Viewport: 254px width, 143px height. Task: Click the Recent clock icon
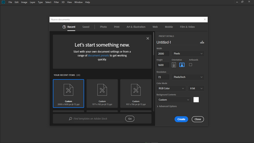64,27
